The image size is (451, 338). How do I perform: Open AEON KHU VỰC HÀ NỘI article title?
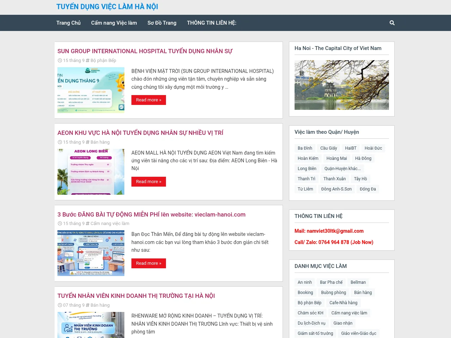[140, 133]
